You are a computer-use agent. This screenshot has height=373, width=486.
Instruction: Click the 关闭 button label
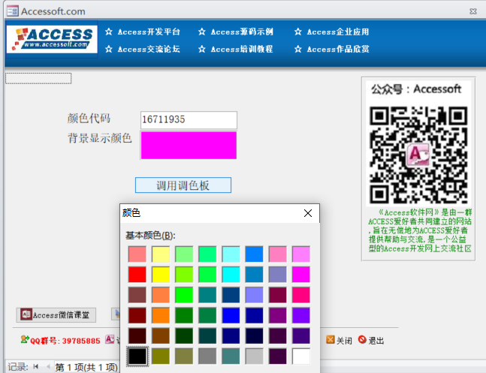[x=344, y=341]
